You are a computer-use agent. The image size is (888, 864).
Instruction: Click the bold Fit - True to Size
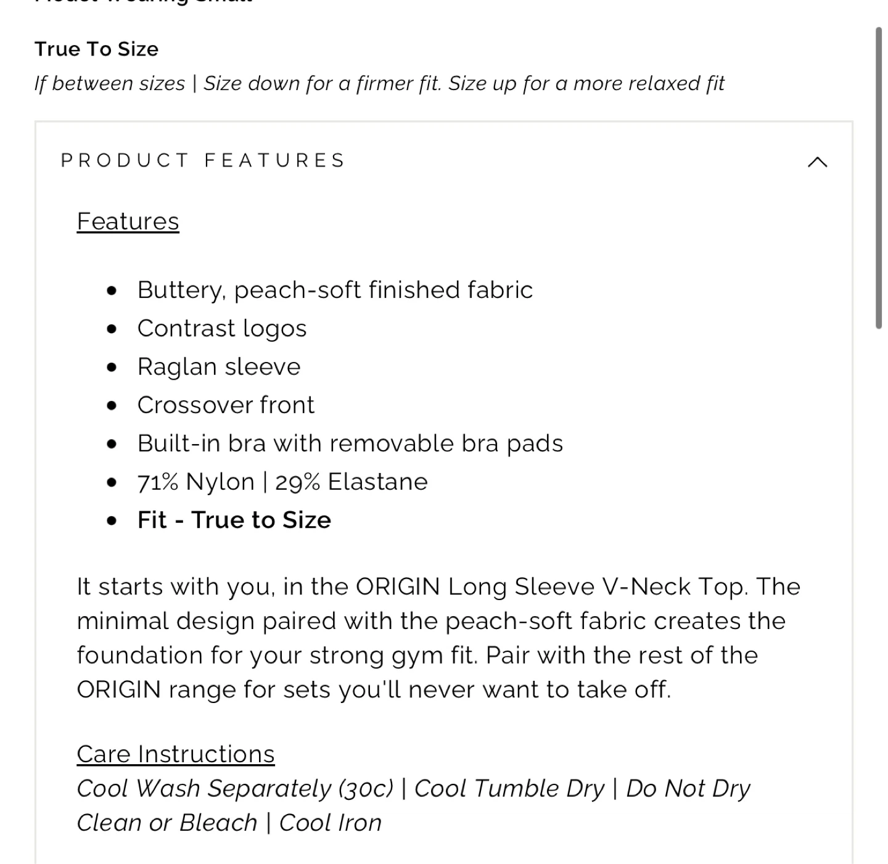pyautogui.click(x=234, y=520)
